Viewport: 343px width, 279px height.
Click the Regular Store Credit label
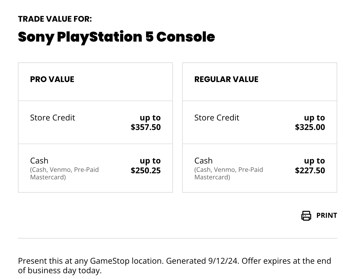217,118
